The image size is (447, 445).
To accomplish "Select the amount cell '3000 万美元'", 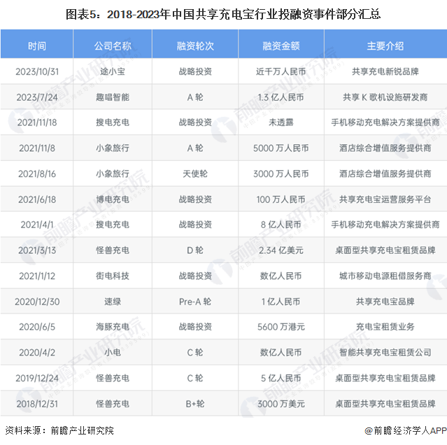I will (281, 404).
